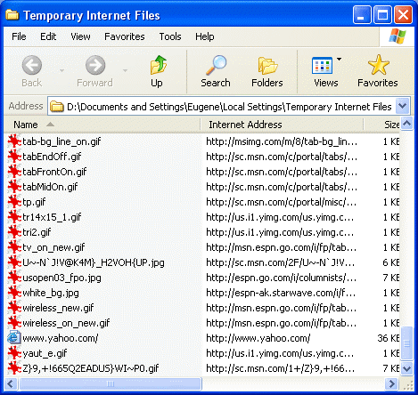The image size is (418, 395).
Task: Open the Favorites star toolbar icon
Action: (378, 65)
